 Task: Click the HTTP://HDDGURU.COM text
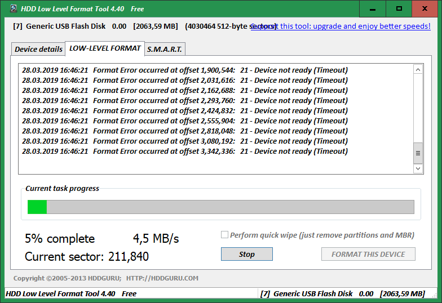point(162,278)
